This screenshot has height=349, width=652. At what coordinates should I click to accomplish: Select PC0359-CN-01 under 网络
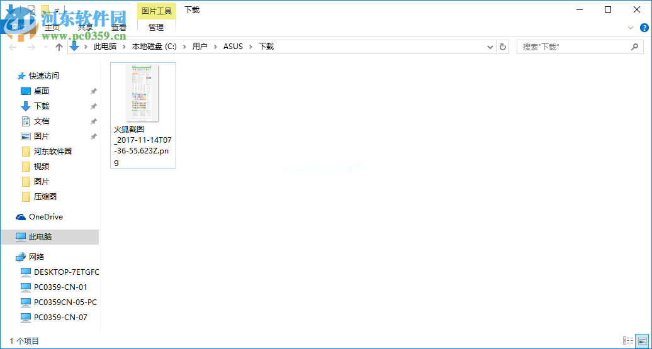tap(60, 287)
